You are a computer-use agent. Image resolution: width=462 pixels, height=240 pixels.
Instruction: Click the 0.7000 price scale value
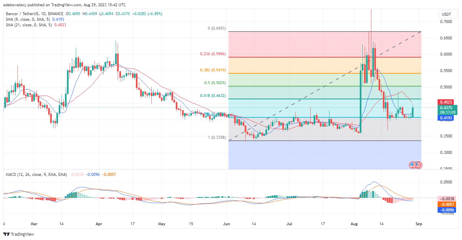pyautogui.click(x=447, y=22)
